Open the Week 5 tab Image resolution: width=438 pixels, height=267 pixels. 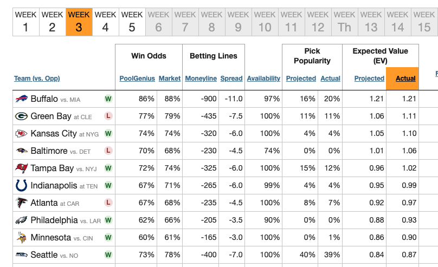point(132,22)
